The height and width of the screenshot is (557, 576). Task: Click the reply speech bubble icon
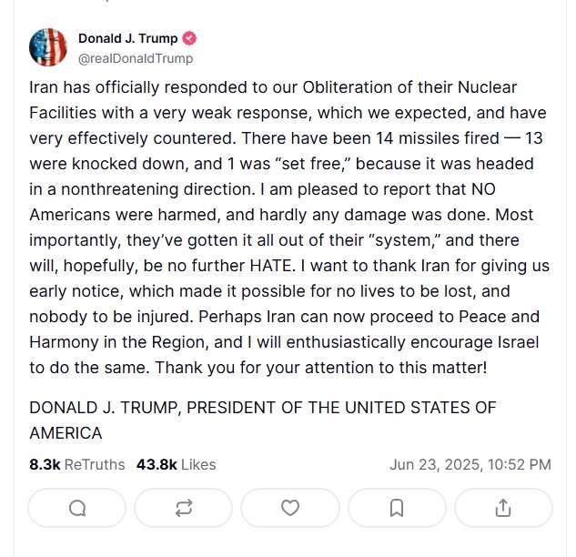coord(77,508)
